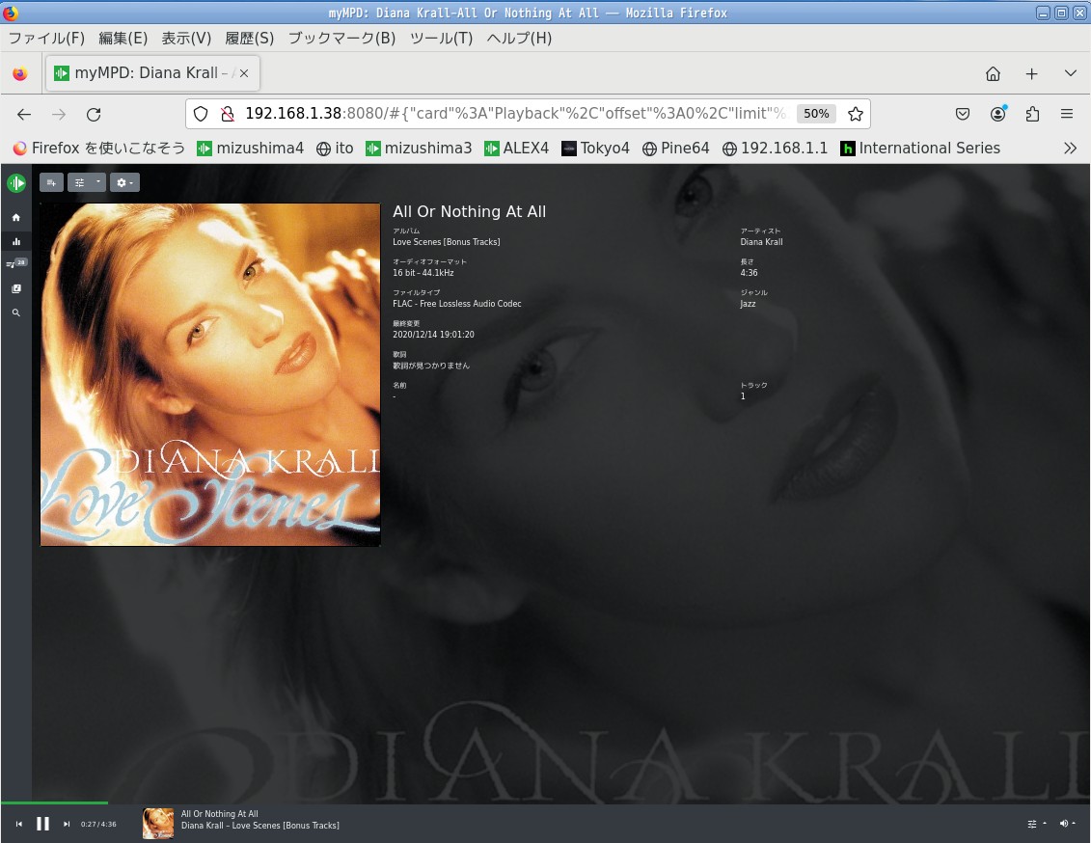Open the myMPD Home view

coord(15,217)
